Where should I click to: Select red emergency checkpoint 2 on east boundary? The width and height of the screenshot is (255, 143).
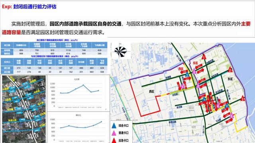pyautogui.click(x=230, y=70)
